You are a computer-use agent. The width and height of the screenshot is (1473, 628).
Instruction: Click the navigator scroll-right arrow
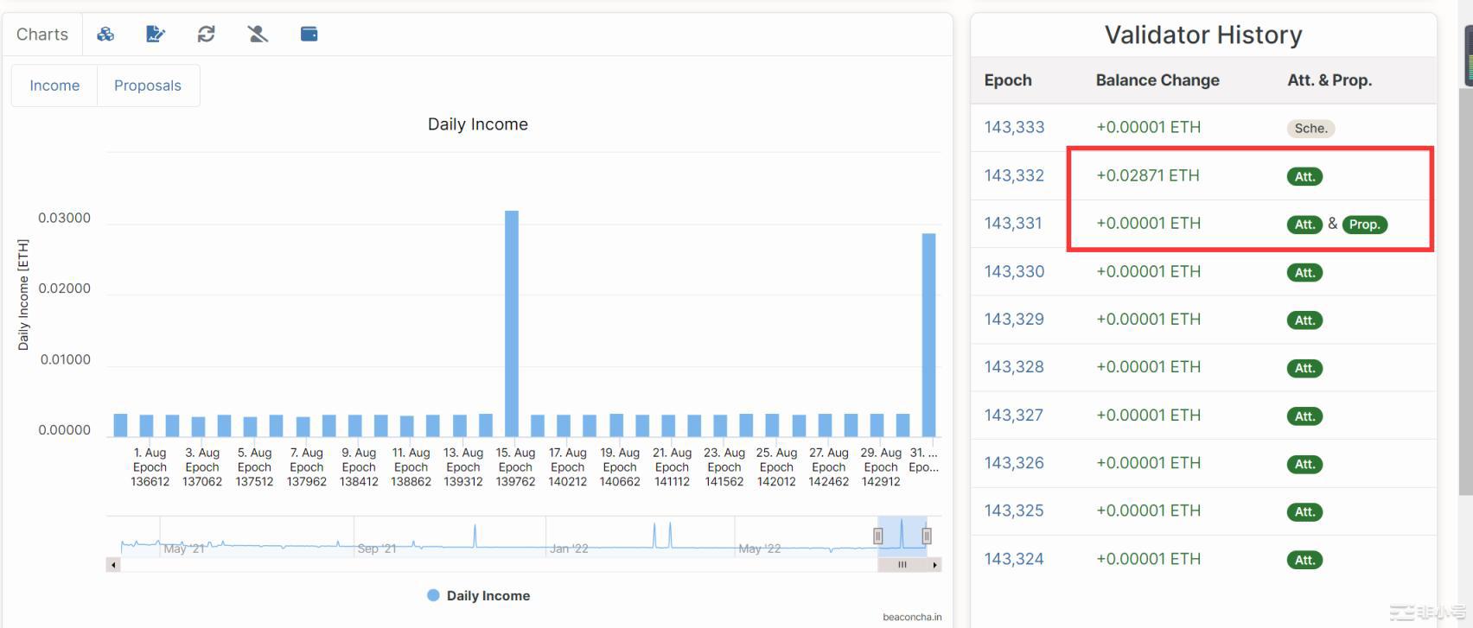pyautogui.click(x=934, y=565)
